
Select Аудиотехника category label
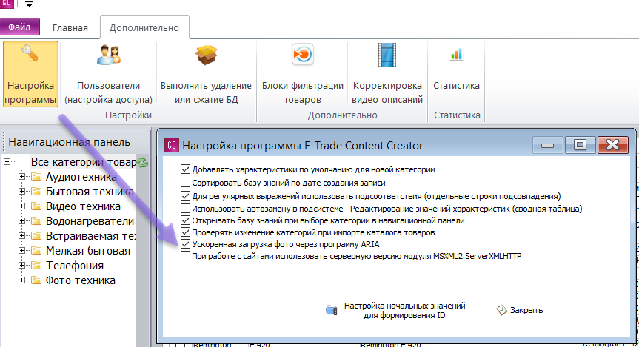tap(81, 177)
